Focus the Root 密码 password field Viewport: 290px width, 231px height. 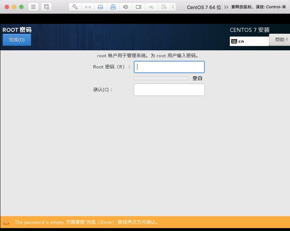pos(169,67)
